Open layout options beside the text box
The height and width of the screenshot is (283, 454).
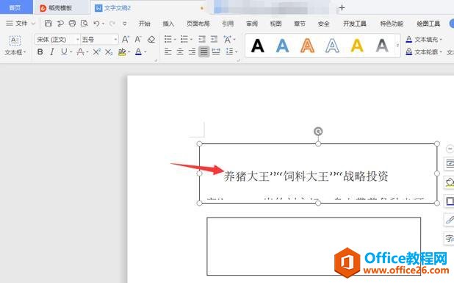450,164
